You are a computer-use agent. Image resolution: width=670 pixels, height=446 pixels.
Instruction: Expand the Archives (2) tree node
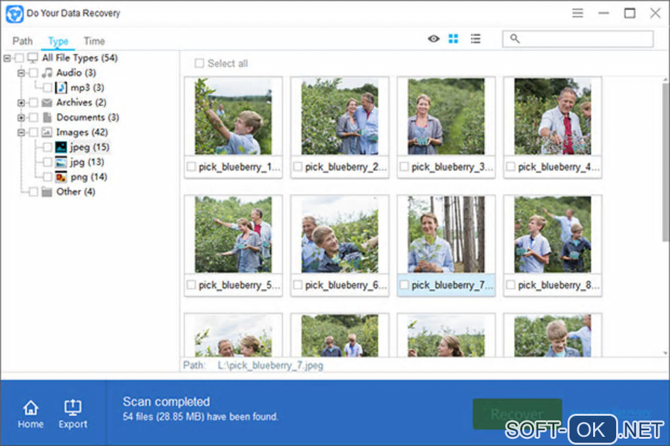(x=22, y=102)
